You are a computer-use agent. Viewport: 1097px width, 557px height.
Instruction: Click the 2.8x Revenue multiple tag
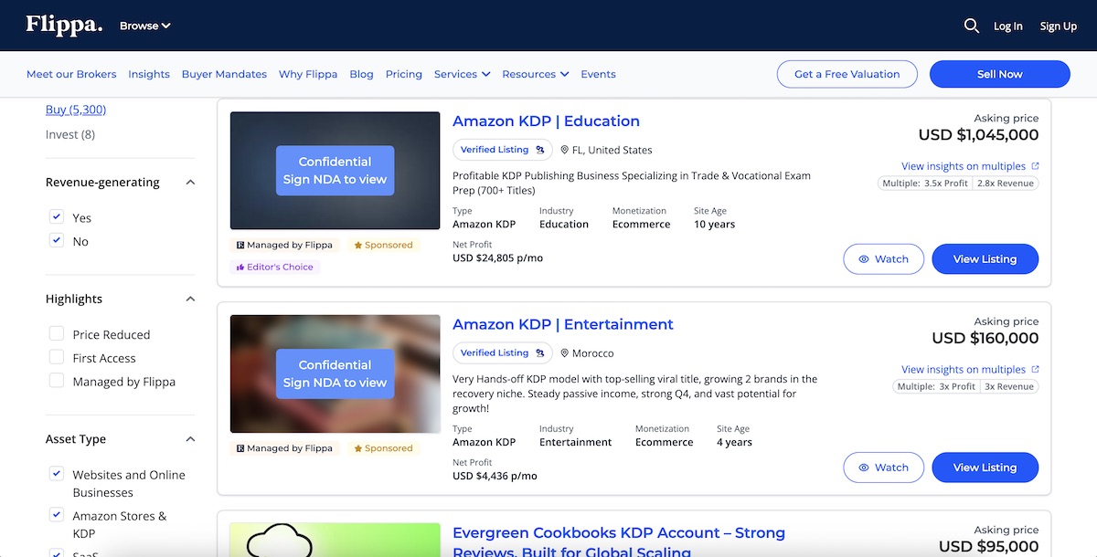coord(1006,184)
